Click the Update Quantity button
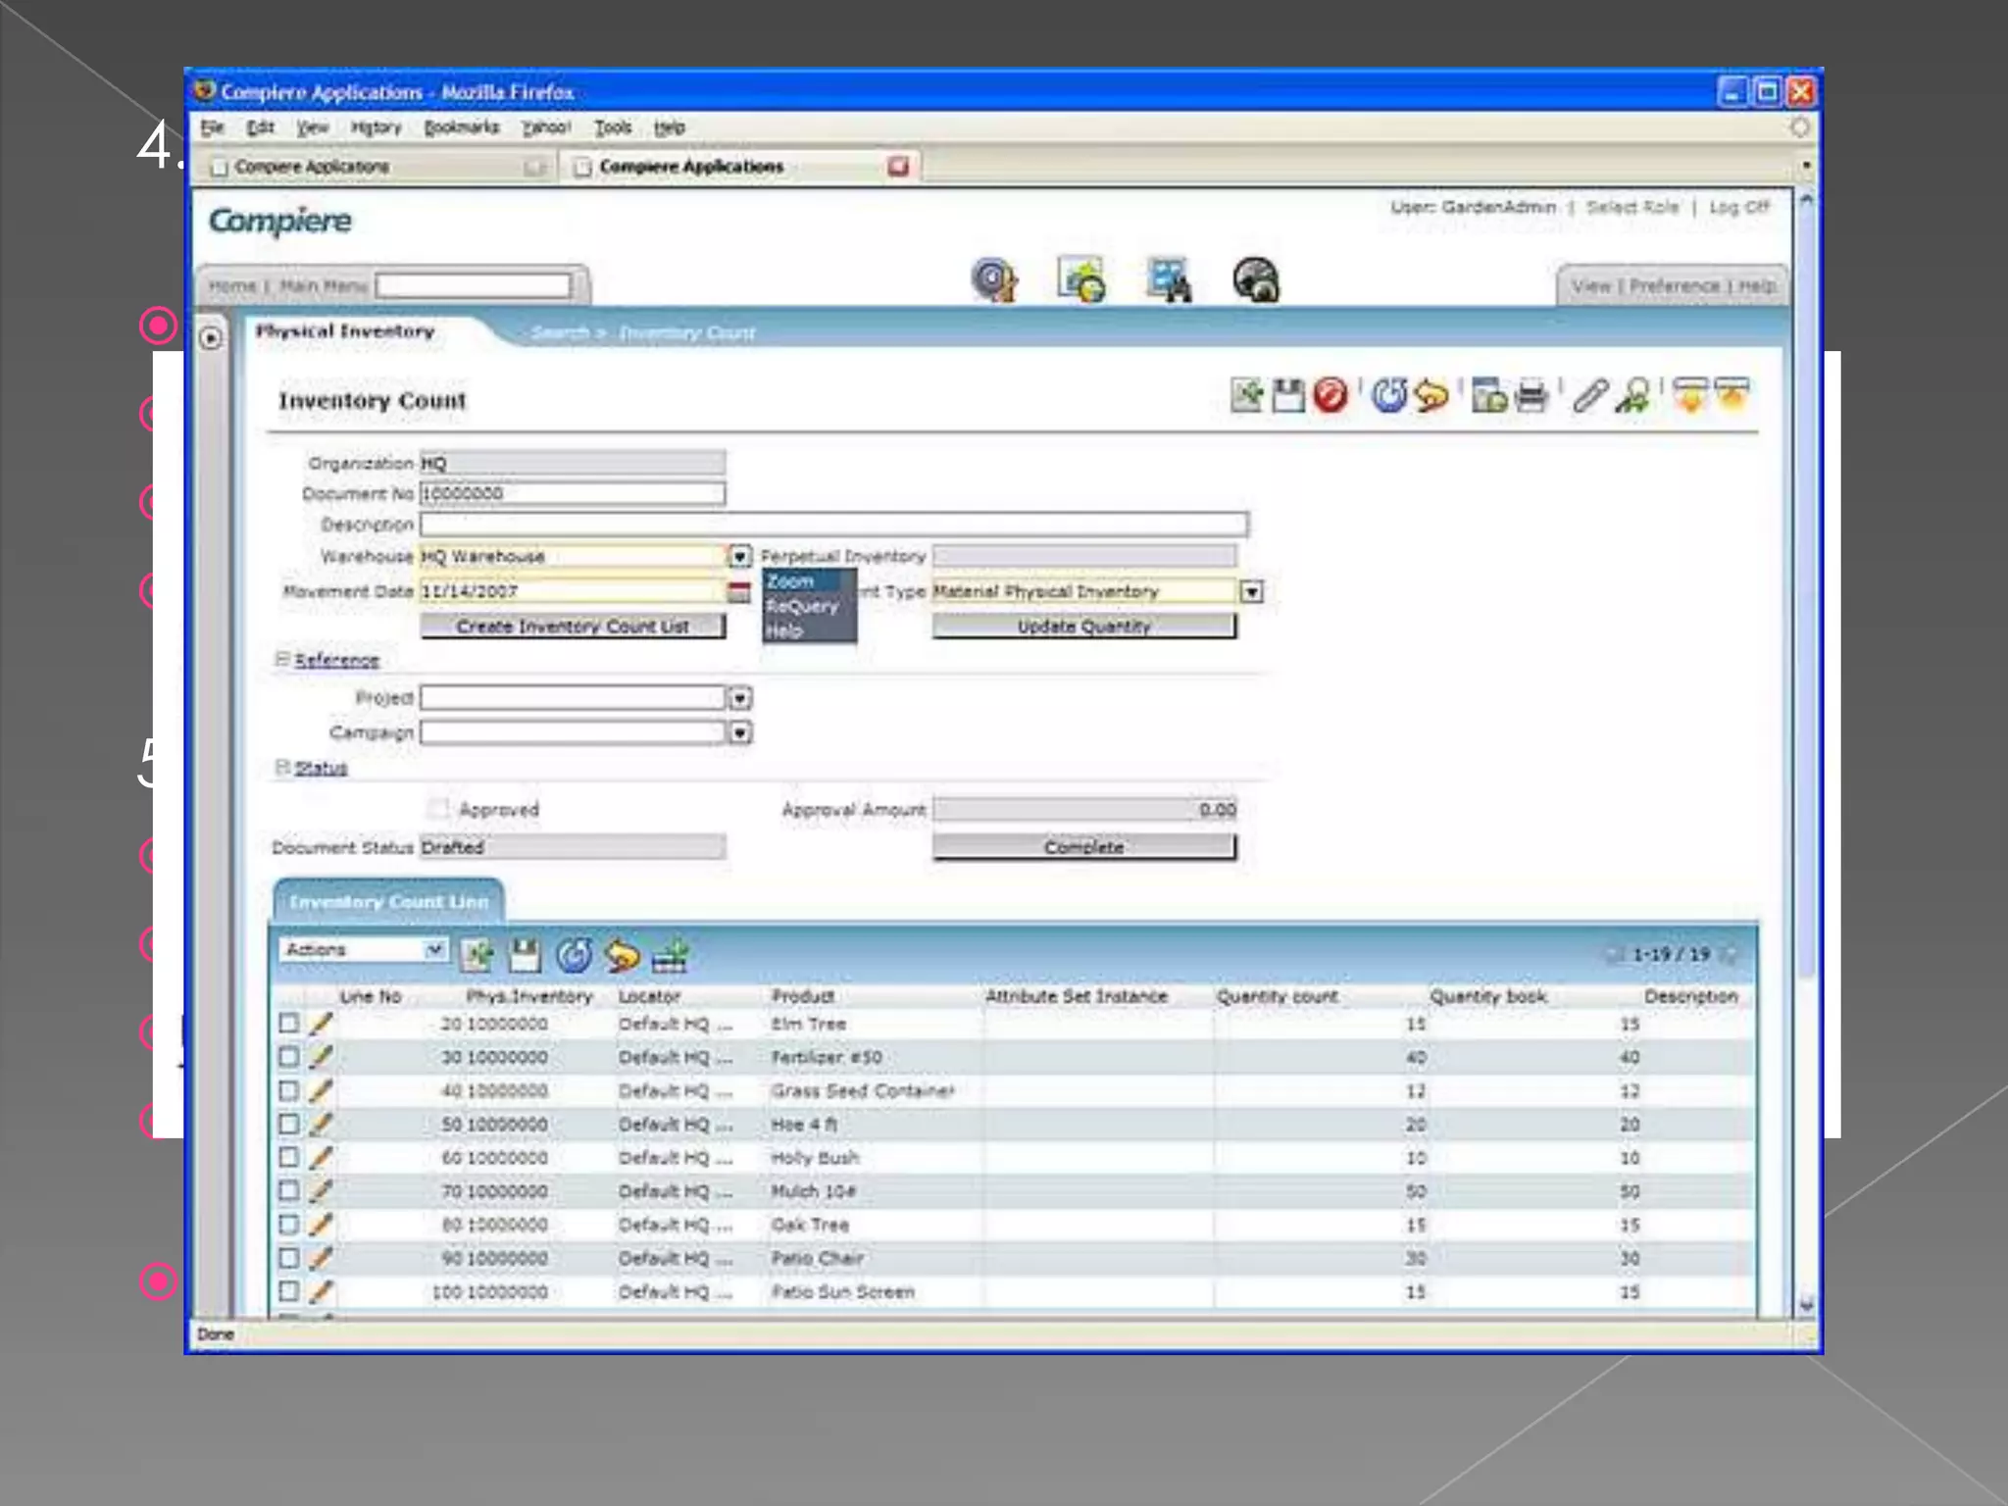The height and width of the screenshot is (1506, 2008). pyautogui.click(x=1084, y=626)
